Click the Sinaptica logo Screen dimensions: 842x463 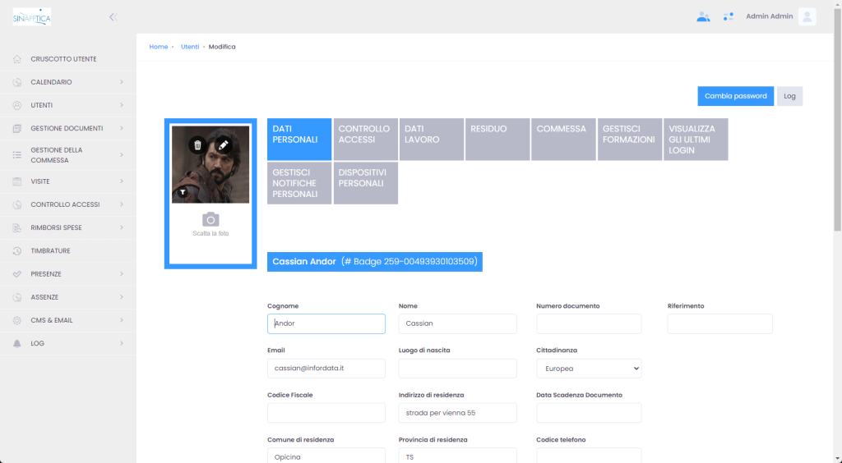32,16
